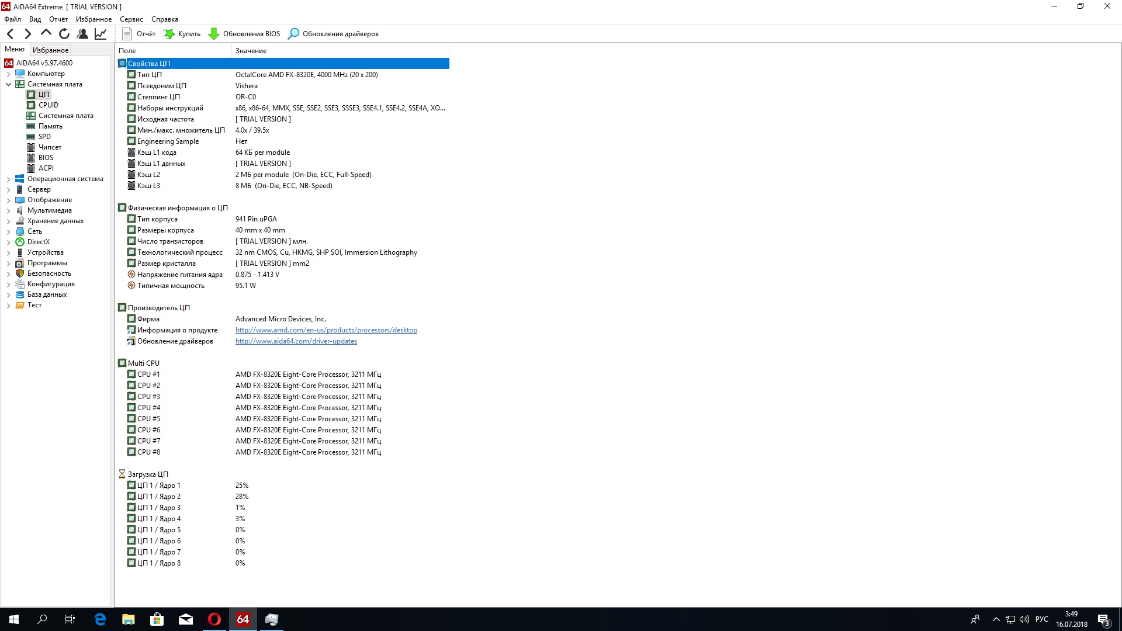Open the Microsoft Store from taskbar
This screenshot has height=631, width=1122.
coord(157,619)
